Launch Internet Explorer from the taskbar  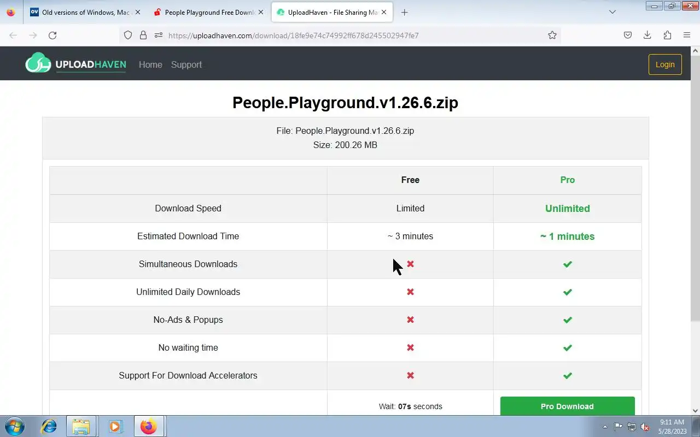coord(49,426)
